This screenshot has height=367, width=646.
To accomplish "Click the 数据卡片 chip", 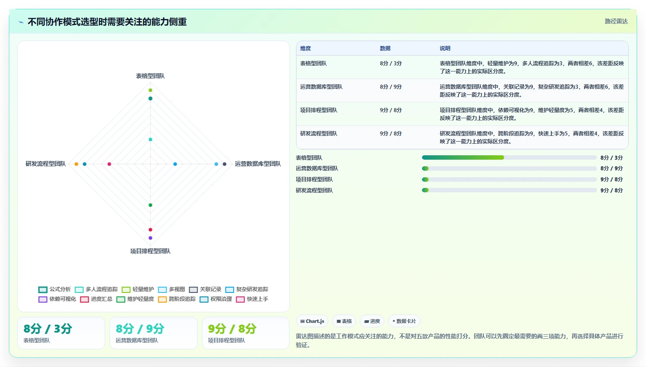I will [404, 321].
